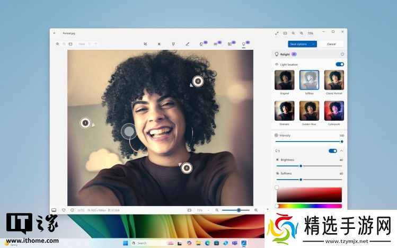Click the Cancel button
The height and width of the screenshot is (248, 397).
click(x=331, y=43)
